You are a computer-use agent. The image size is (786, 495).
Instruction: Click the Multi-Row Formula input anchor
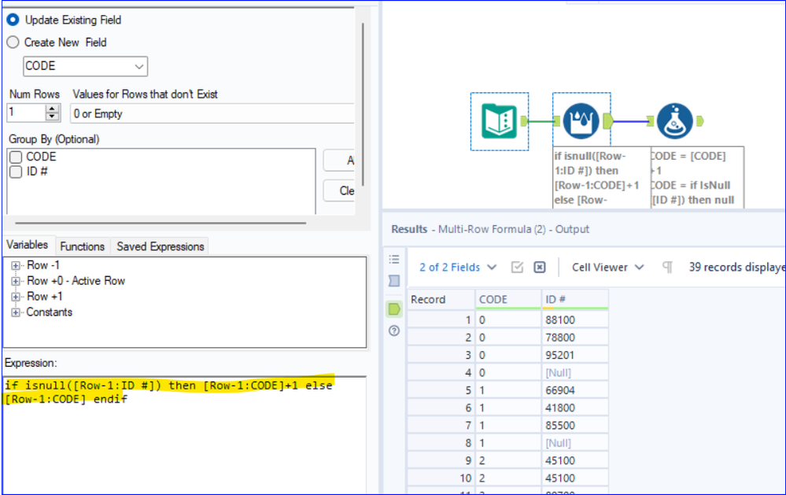(x=557, y=121)
